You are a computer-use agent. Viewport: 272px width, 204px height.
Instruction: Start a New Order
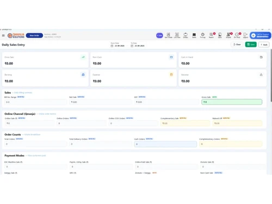click(x=34, y=35)
